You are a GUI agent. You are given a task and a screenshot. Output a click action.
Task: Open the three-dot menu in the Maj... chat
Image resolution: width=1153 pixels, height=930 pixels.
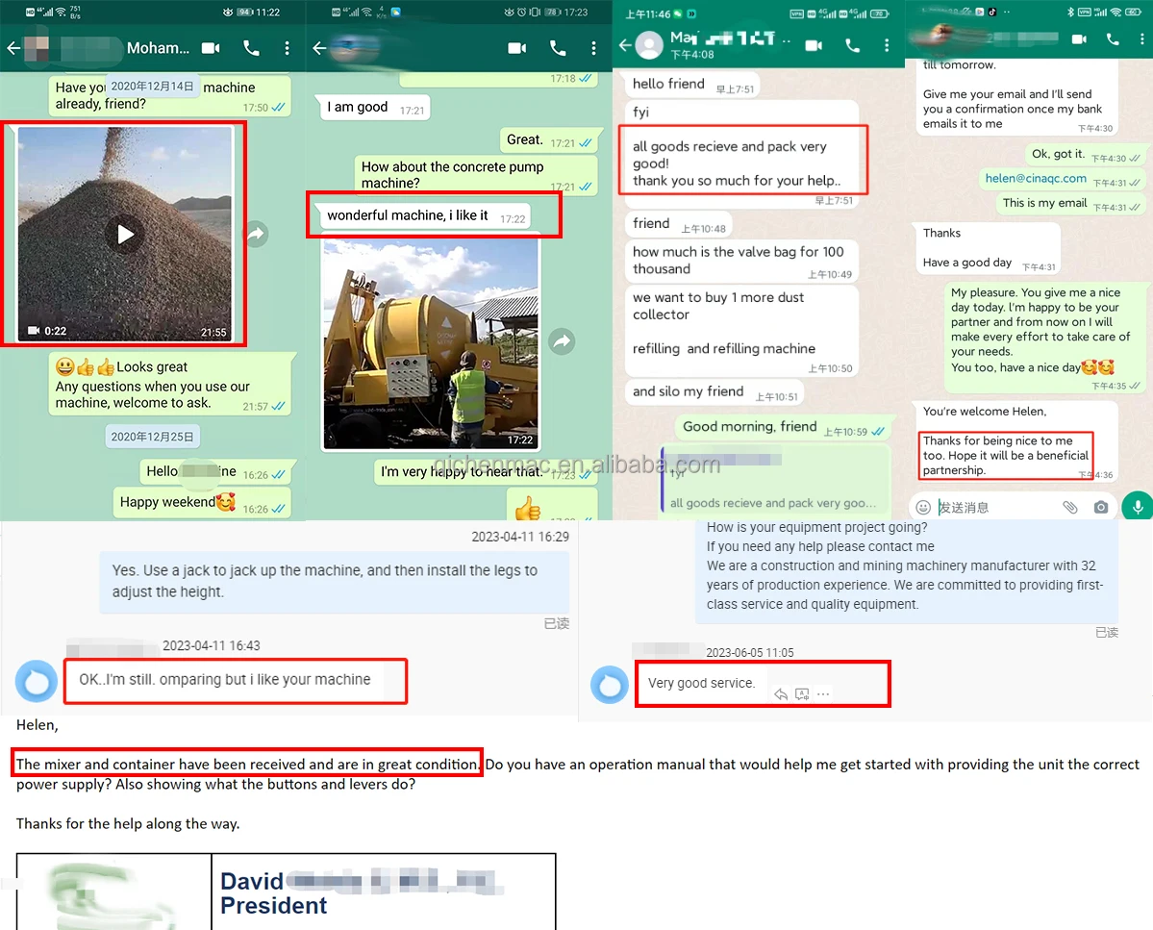887,45
